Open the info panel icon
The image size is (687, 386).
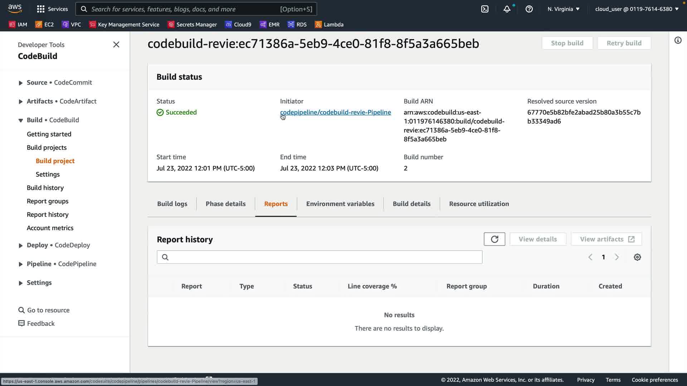(x=678, y=40)
